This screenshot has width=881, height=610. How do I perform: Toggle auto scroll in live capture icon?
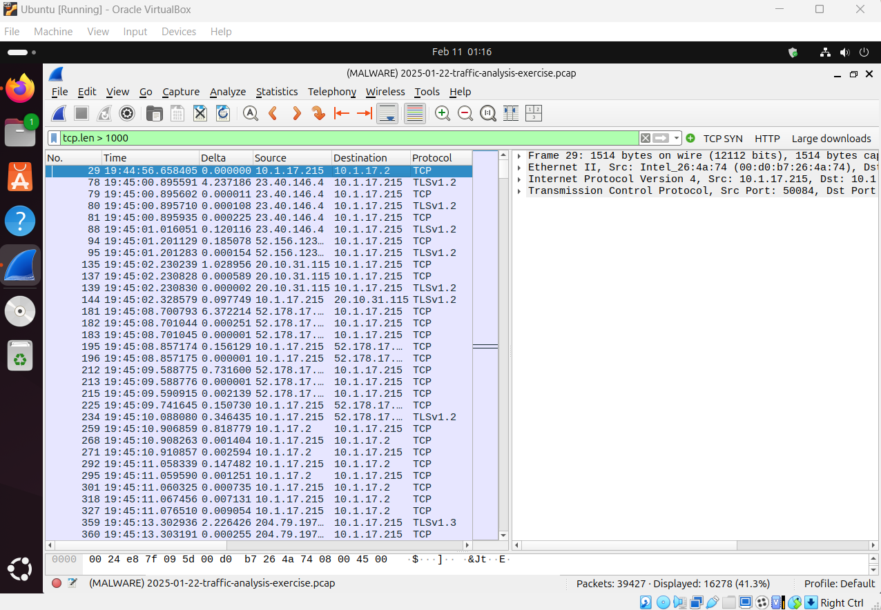point(387,113)
